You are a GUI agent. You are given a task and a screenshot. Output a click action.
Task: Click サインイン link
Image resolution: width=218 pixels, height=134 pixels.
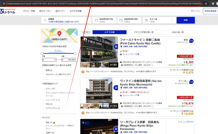point(195,11)
